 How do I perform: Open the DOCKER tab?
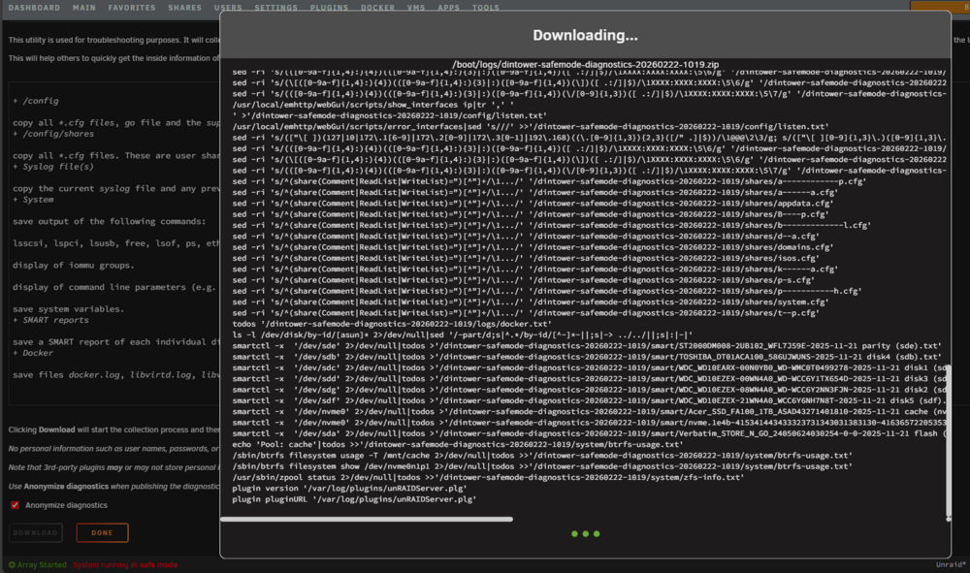pos(377,8)
